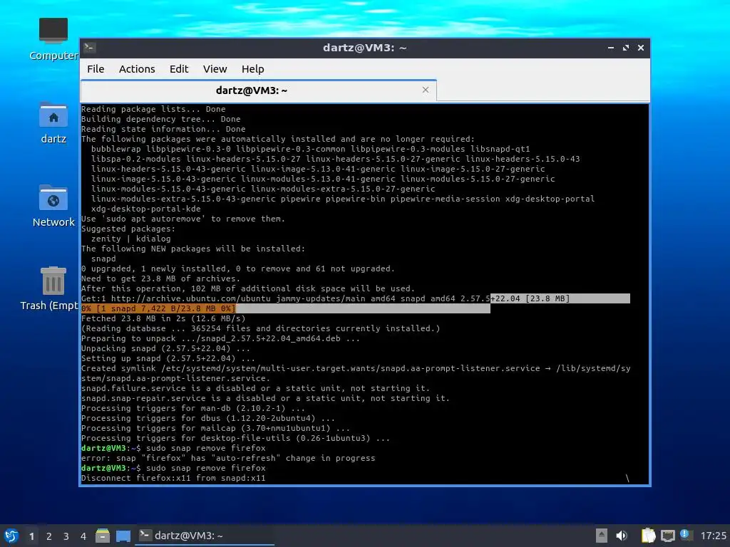Viewport: 730px width, 547px height.
Task: Minimize the terminal window
Action: pyautogui.click(x=611, y=48)
